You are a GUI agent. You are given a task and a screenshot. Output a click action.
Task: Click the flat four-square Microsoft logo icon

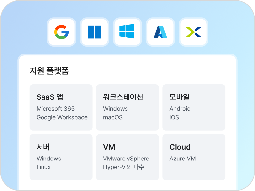pos(95,32)
